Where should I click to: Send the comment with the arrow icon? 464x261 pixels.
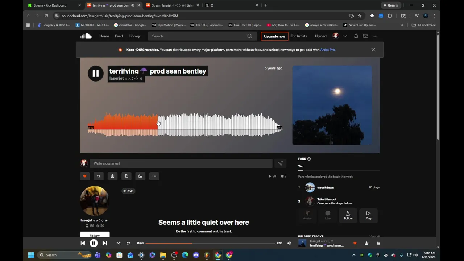[280, 163]
